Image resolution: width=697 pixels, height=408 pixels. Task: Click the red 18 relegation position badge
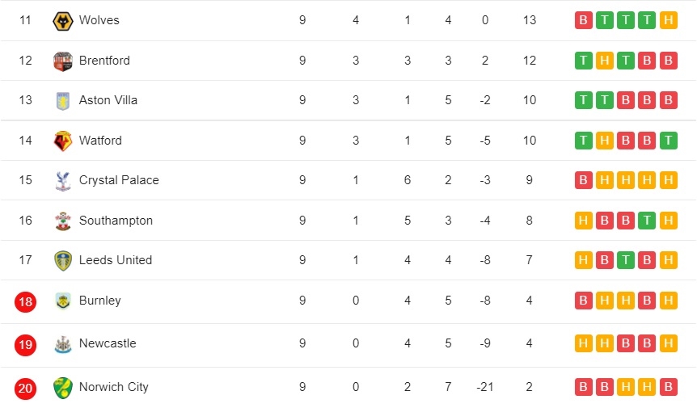[25, 302]
